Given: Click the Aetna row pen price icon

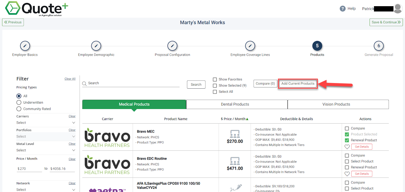Looking at the screenshot, I should pyautogui.click(x=235, y=188).
